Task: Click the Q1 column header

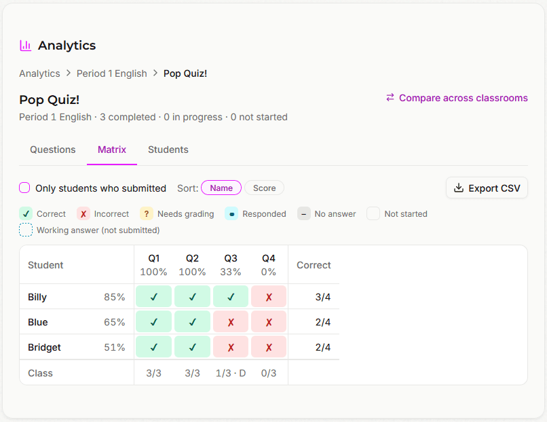Action: [153, 265]
